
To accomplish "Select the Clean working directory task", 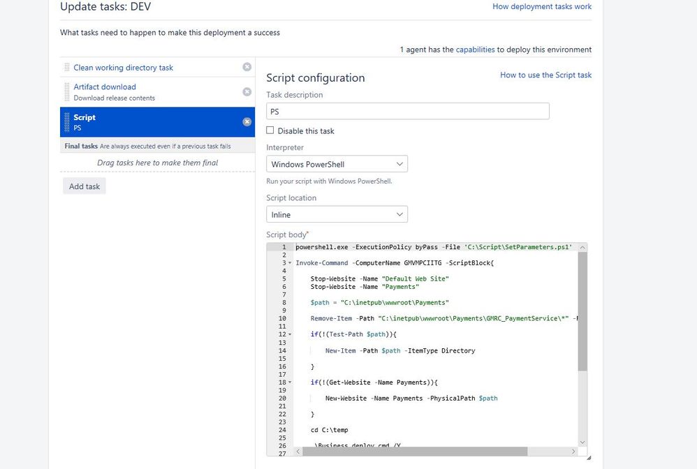I will click(123, 68).
